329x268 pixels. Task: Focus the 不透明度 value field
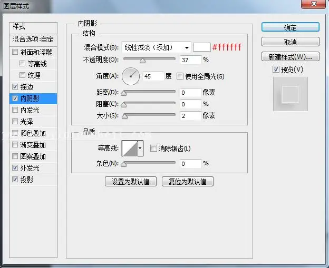[190, 60]
